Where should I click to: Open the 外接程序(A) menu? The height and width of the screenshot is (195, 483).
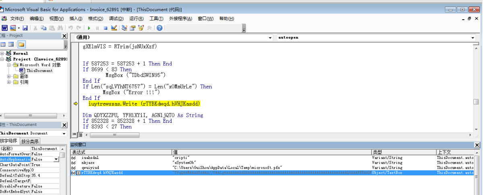coord(180,18)
